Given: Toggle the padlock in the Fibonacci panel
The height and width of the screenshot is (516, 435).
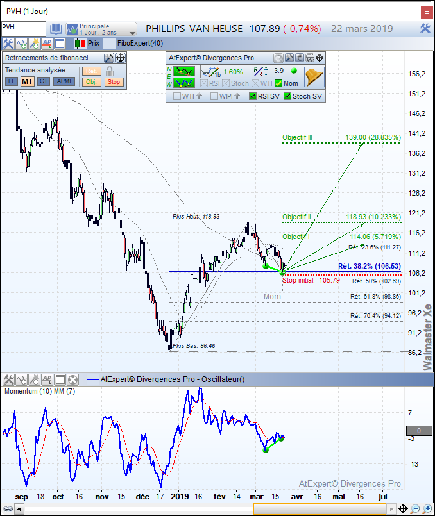Looking at the screenshot, I should click(x=110, y=71).
